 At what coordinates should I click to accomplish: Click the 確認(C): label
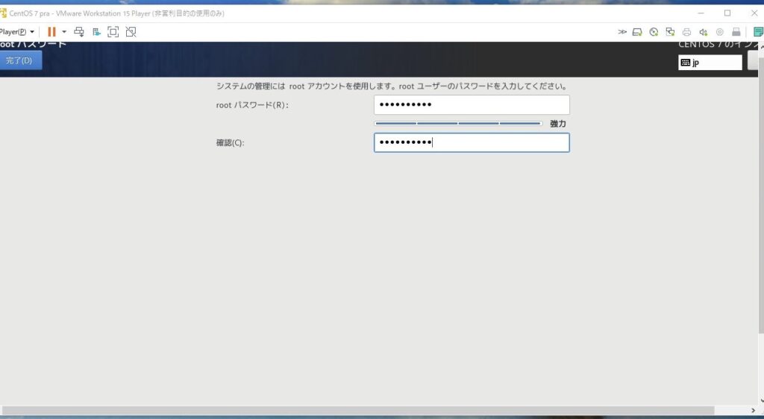(230, 142)
